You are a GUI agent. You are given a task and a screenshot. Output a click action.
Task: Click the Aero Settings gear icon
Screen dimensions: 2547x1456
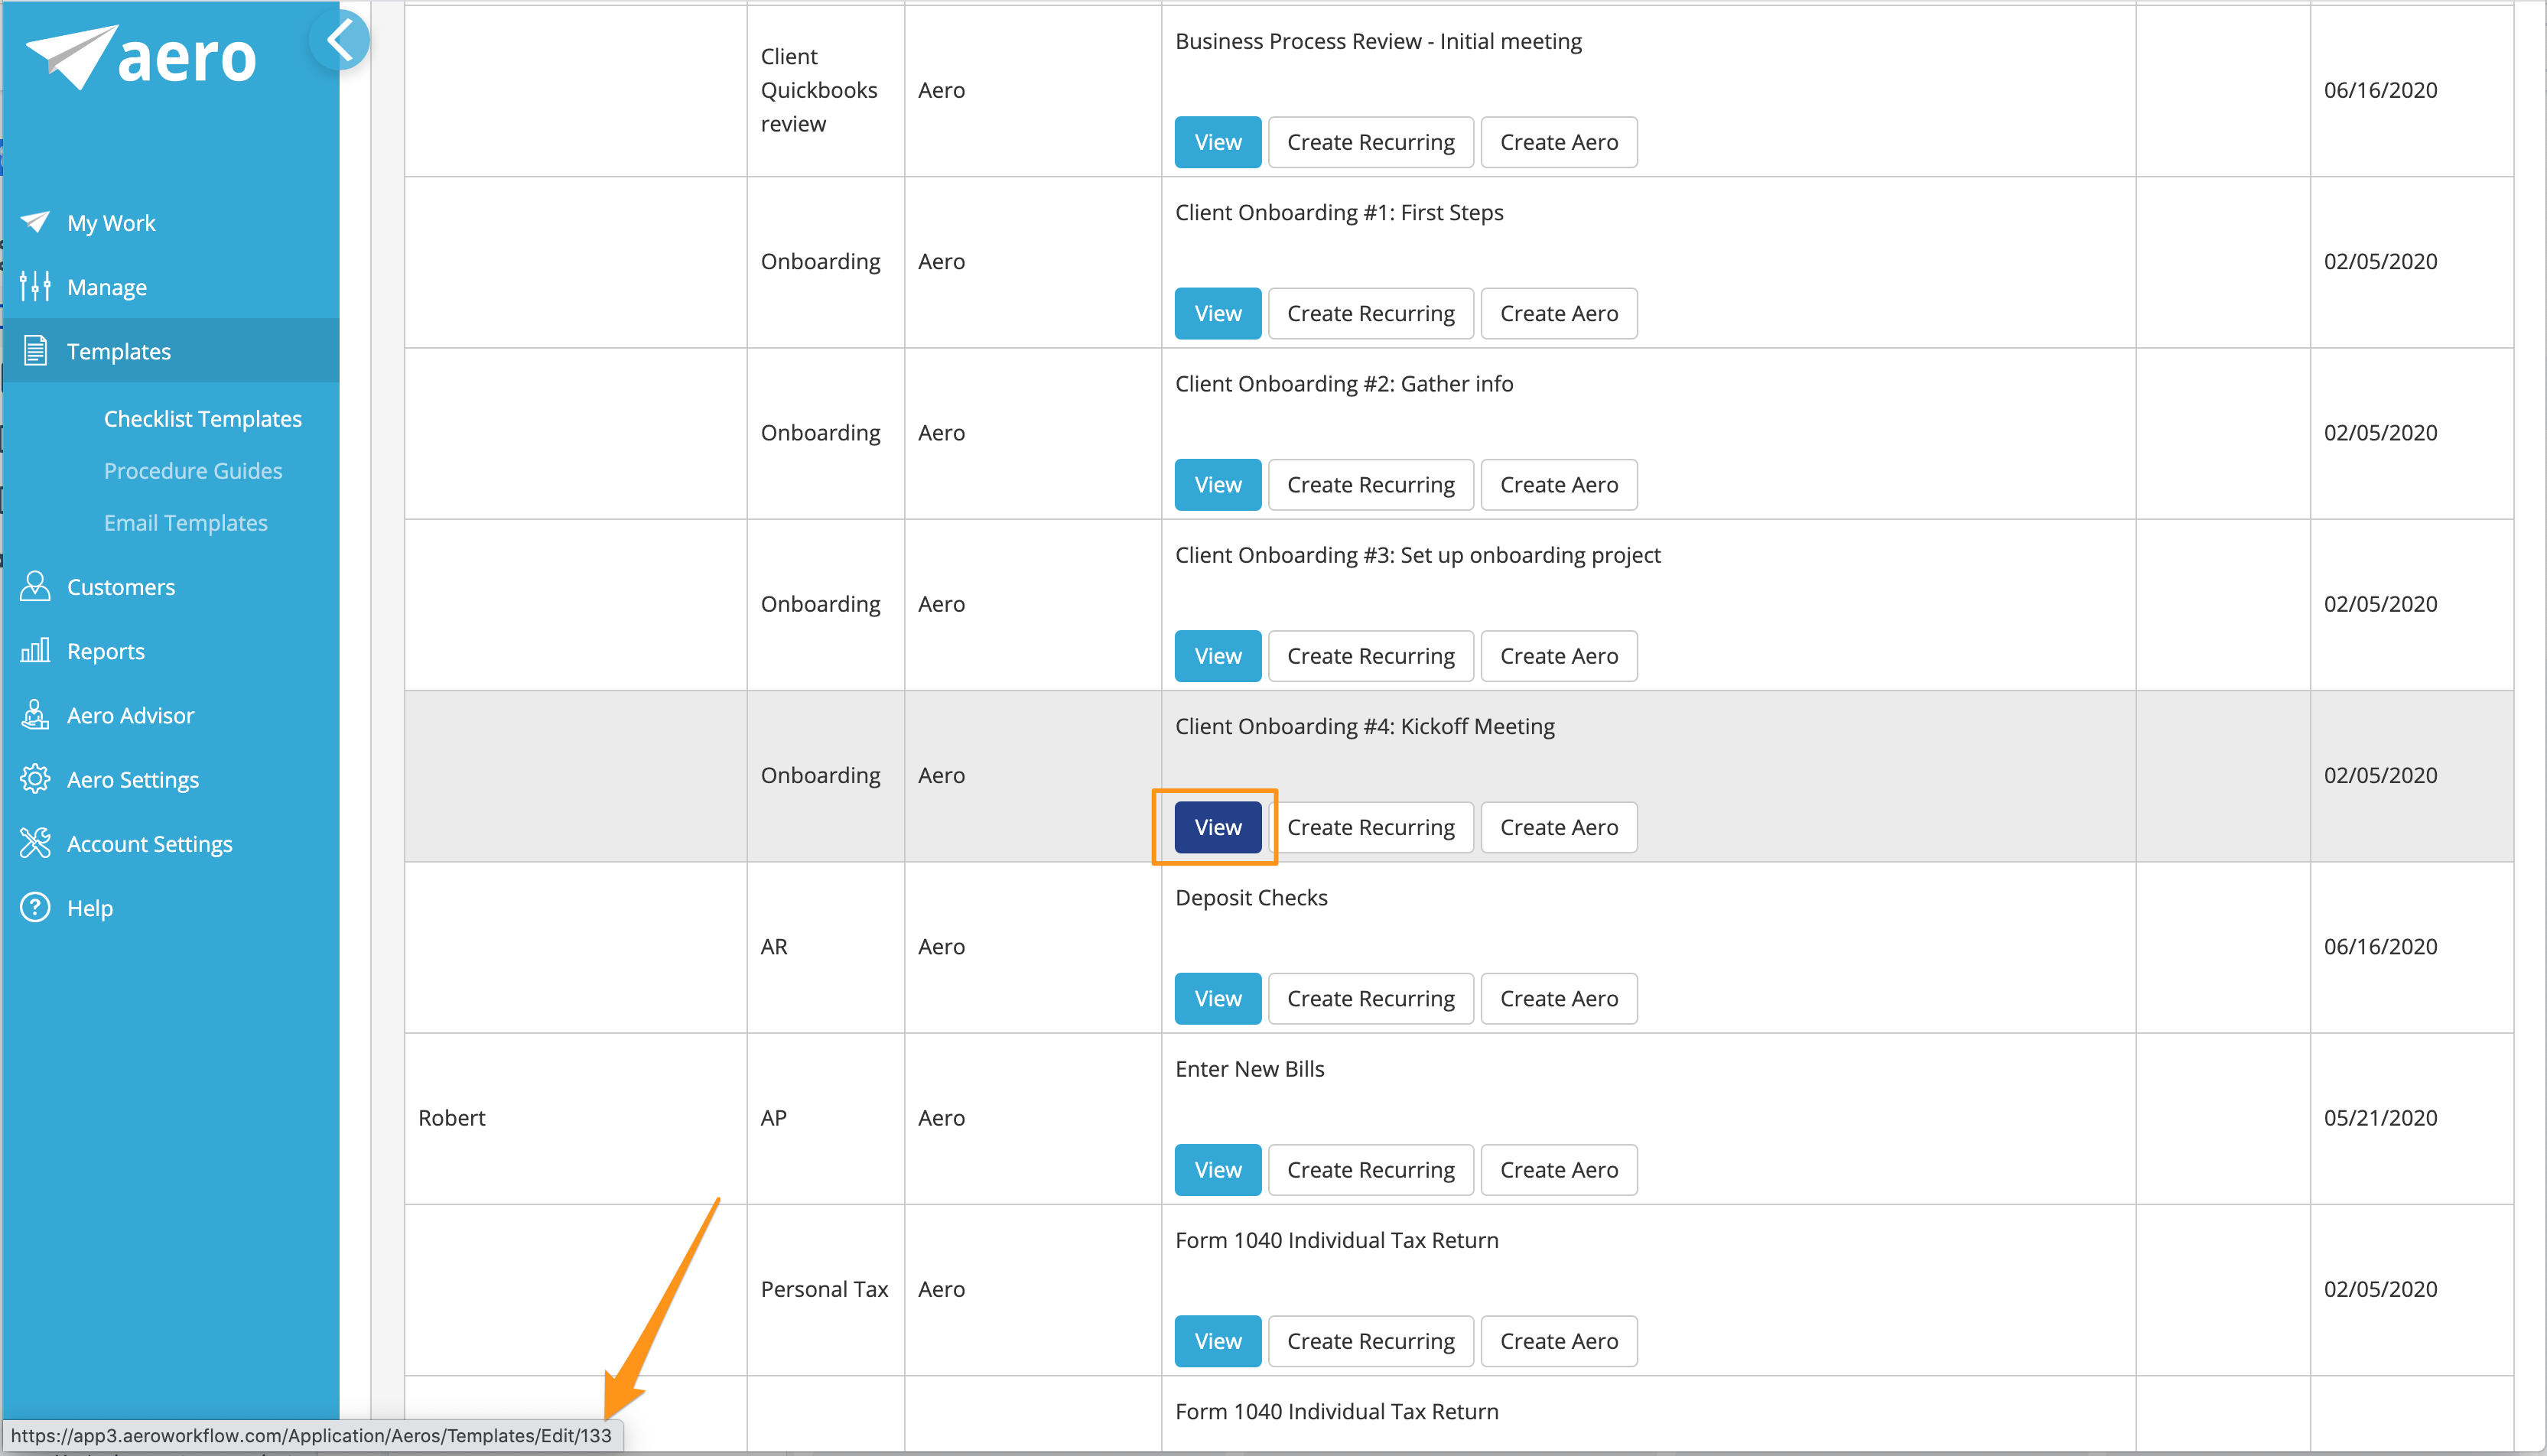click(35, 779)
